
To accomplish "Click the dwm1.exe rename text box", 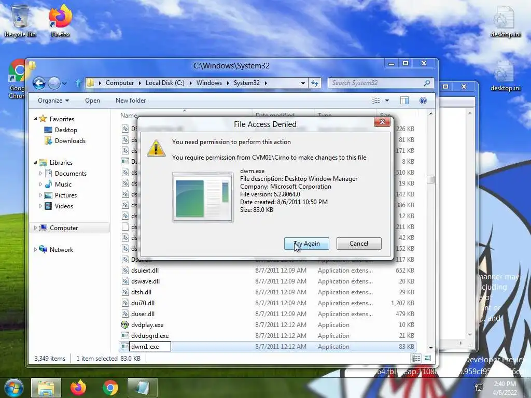I will (x=150, y=347).
